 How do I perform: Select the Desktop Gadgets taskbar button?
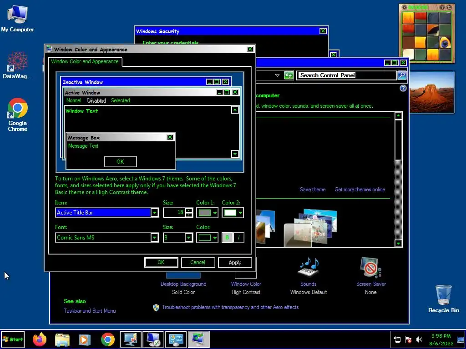(x=131, y=339)
